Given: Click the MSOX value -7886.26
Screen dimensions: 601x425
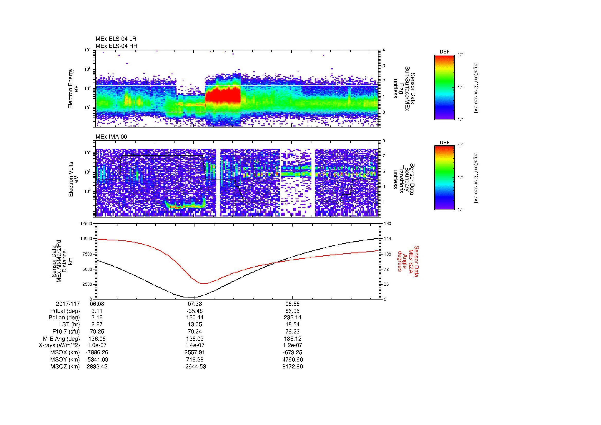Looking at the screenshot, I should coord(97,352).
